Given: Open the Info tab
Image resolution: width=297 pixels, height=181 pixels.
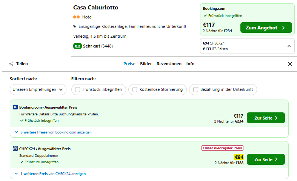Looking at the screenshot, I should click(x=190, y=64).
